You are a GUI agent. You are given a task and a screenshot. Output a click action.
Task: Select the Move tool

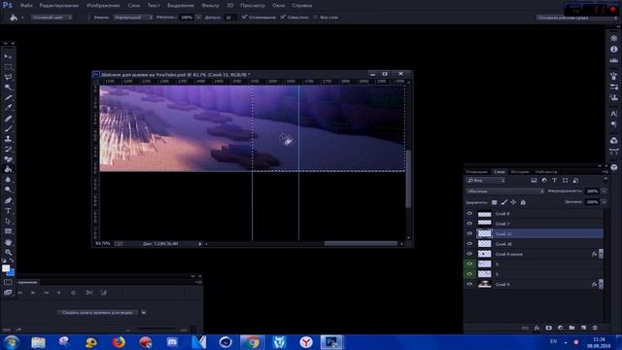tap(8, 56)
